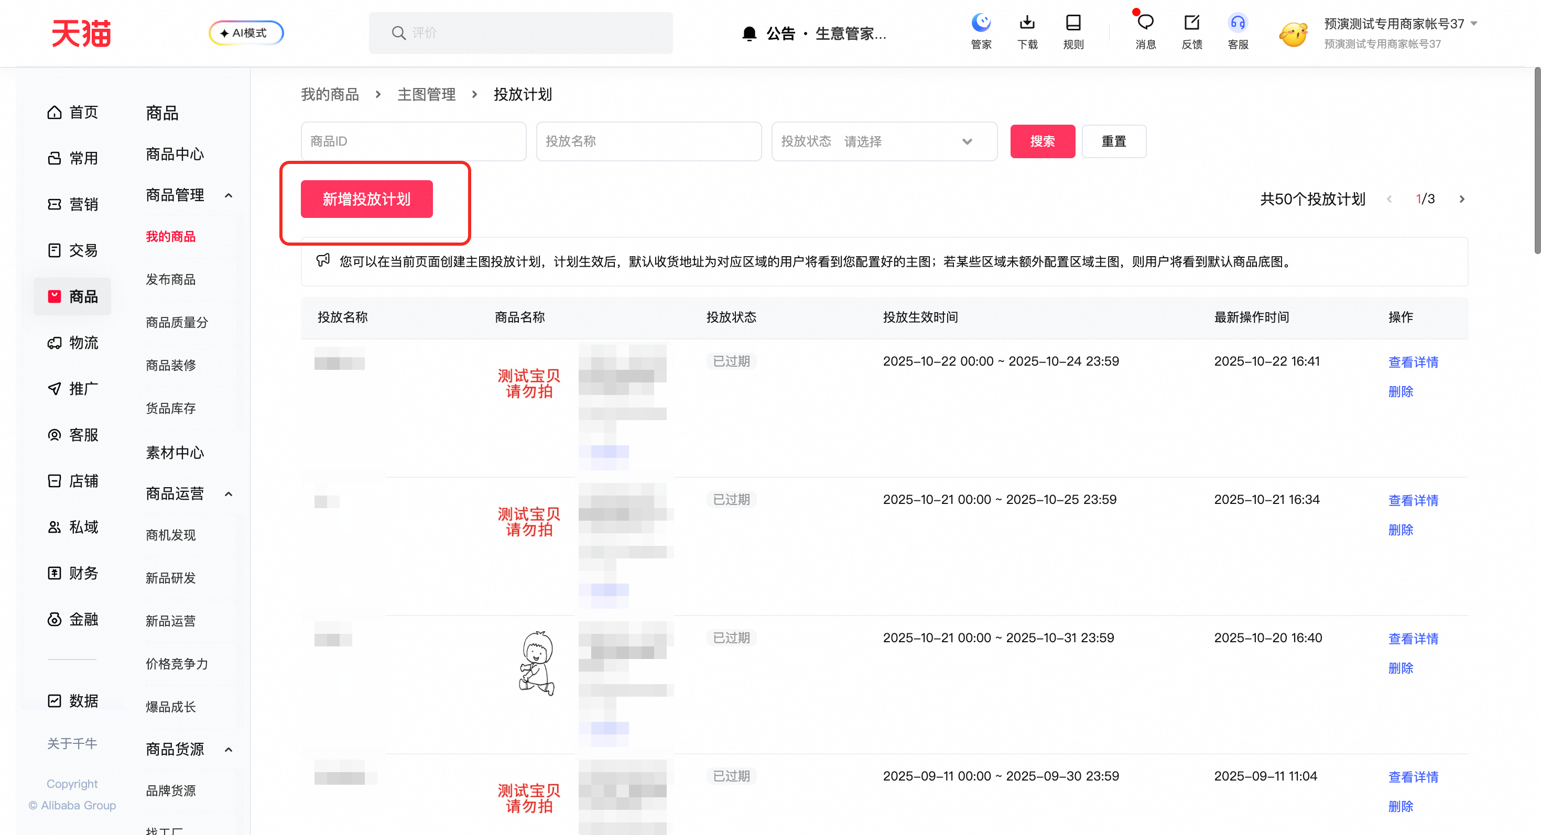This screenshot has height=835, width=1541.
Task: Open 店铺 in the sidebar
Action: click(72, 480)
